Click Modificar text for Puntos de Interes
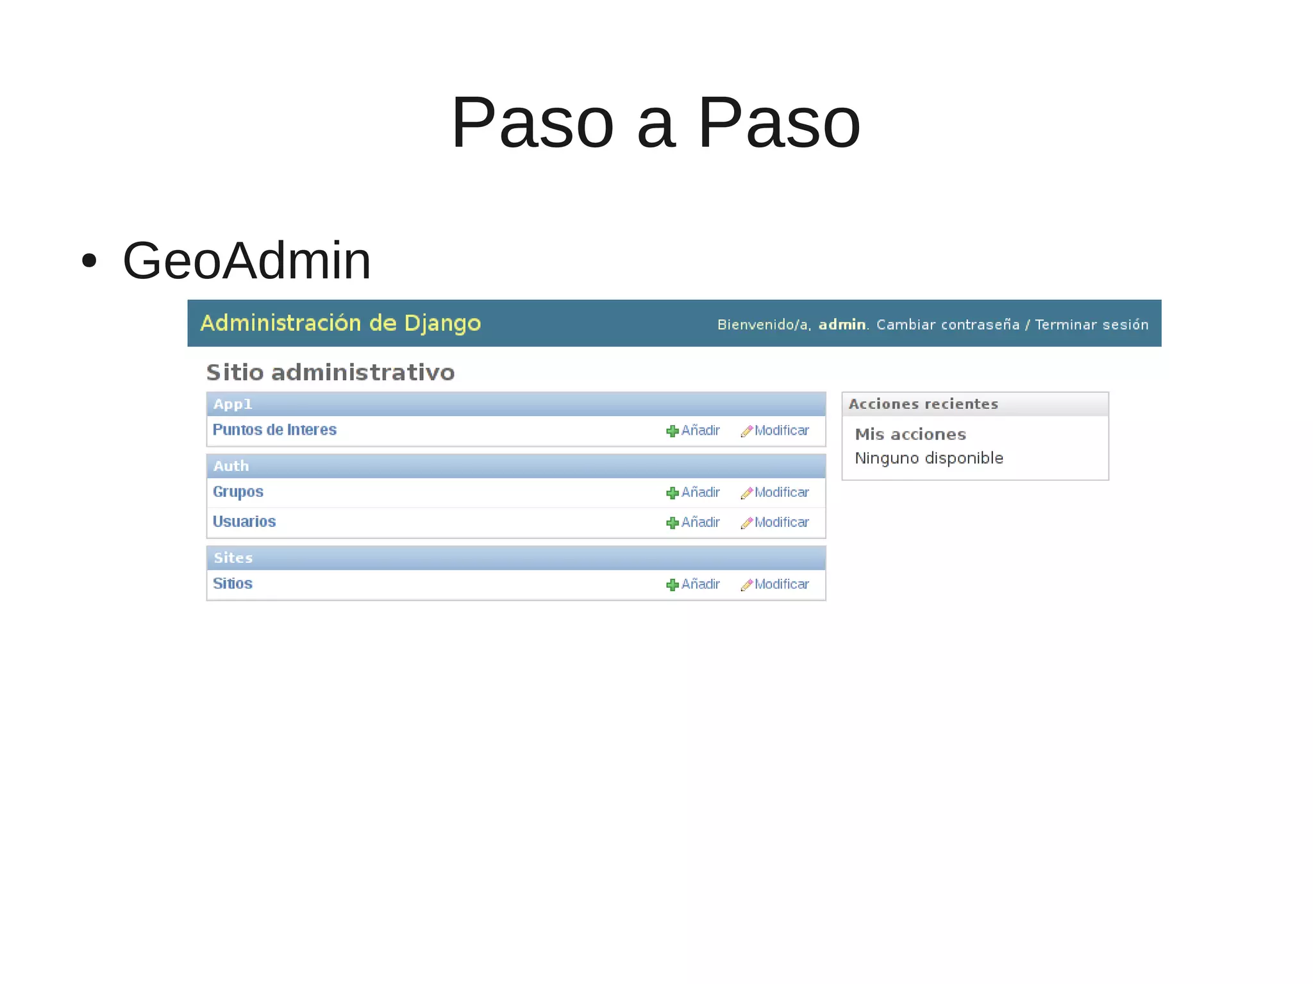This screenshot has width=1313, height=984. point(782,430)
